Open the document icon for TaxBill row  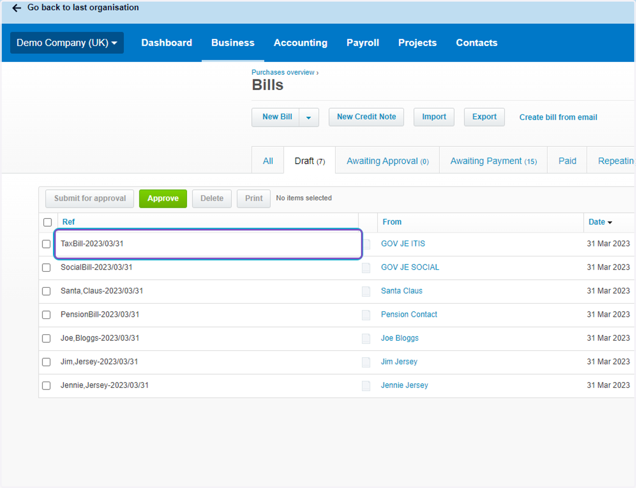pyautogui.click(x=366, y=244)
